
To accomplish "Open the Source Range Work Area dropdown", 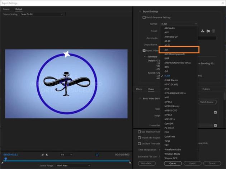I will point(74,165).
